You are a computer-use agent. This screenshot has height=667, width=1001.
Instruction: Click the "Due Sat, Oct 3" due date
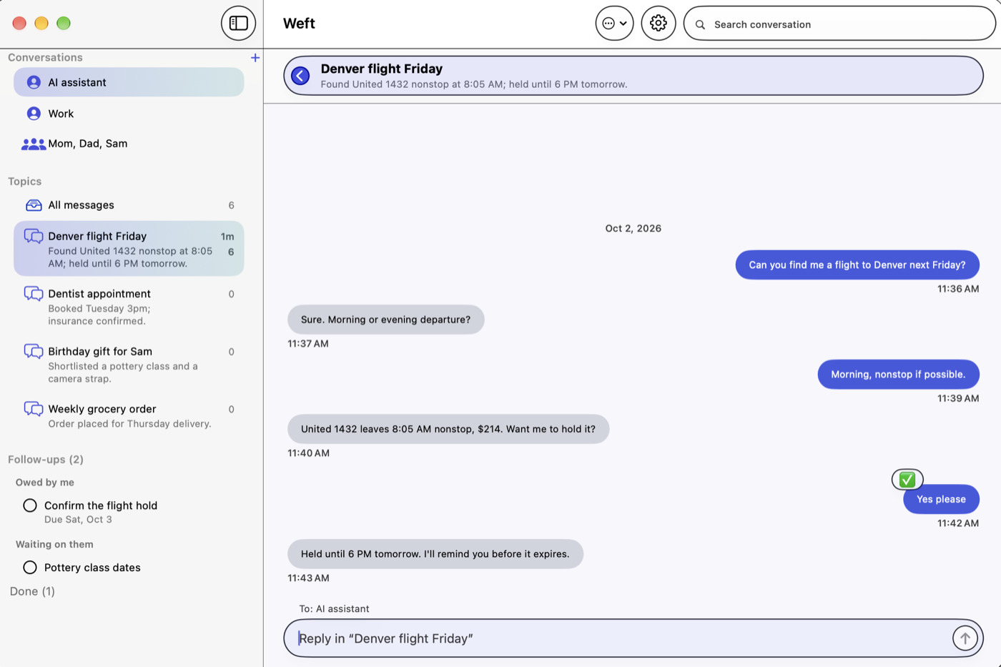coord(78,520)
